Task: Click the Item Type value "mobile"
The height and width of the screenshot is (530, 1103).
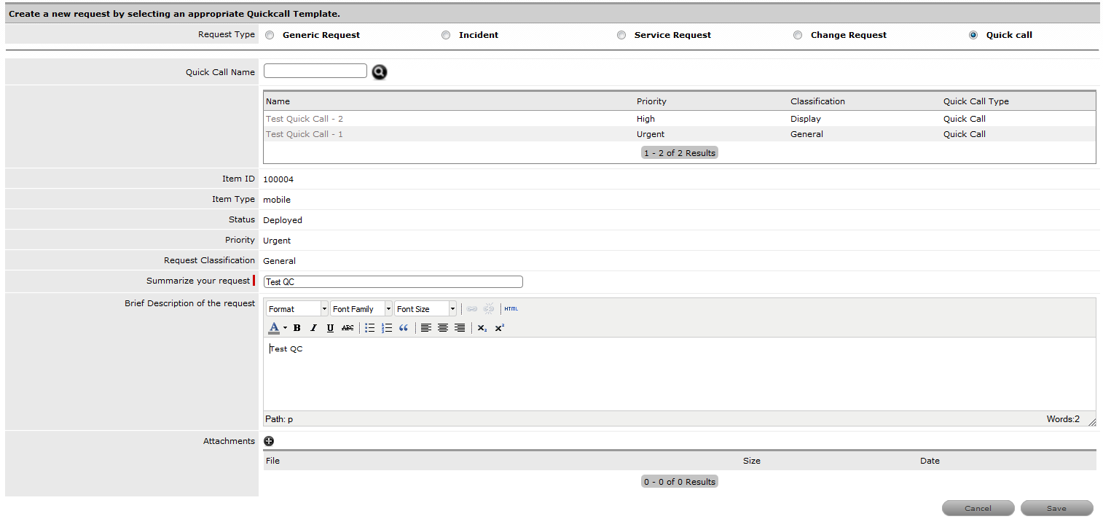Action: pyautogui.click(x=277, y=200)
